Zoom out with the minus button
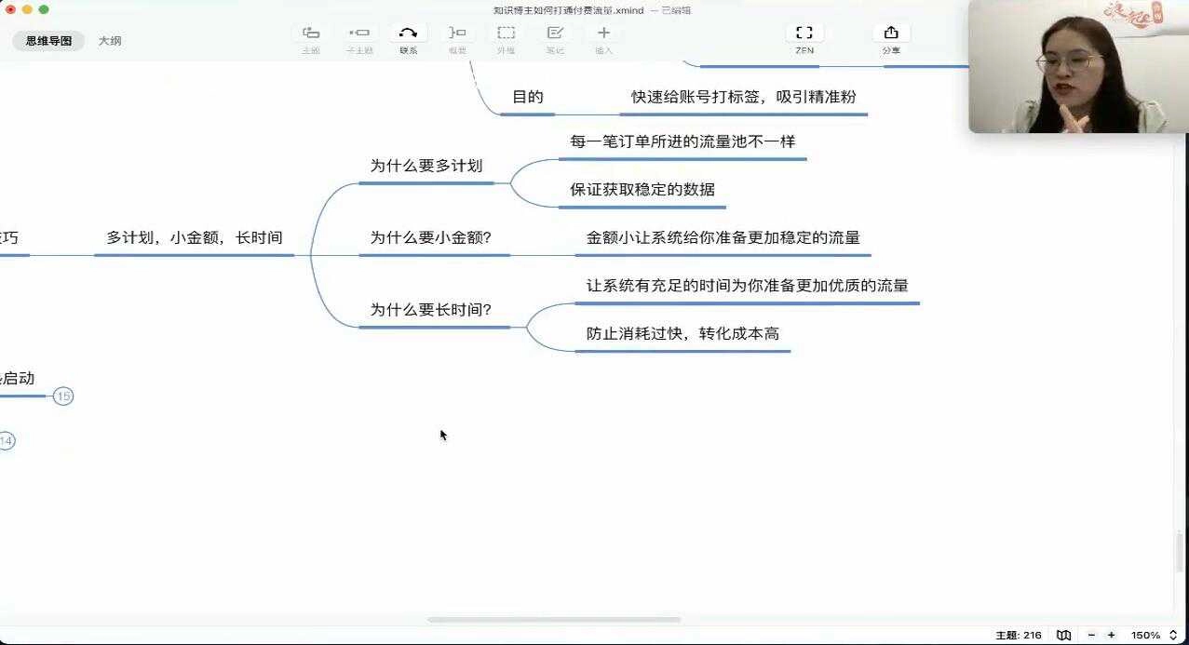 [1090, 634]
